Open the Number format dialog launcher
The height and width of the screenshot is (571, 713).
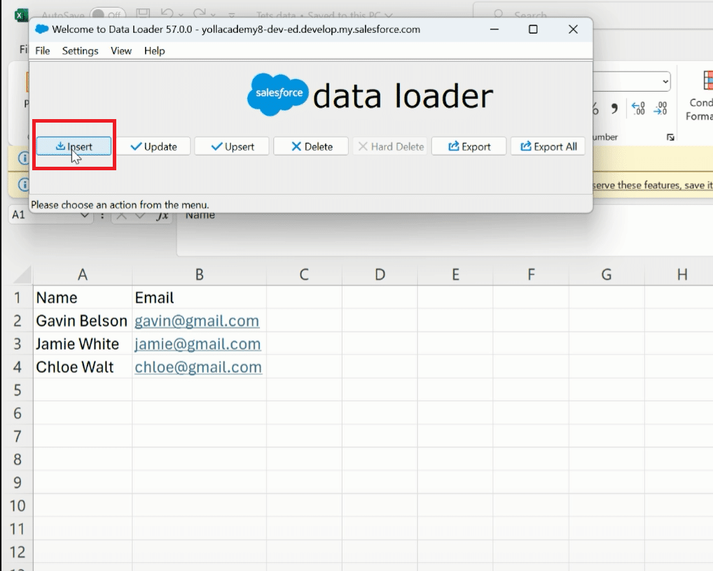point(670,137)
